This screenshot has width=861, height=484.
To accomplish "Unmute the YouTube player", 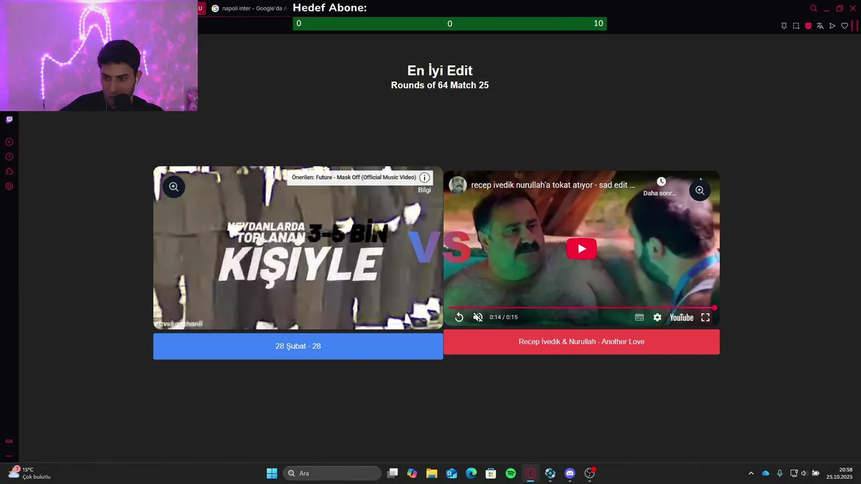I will (478, 317).
